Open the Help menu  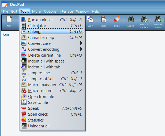95,11
